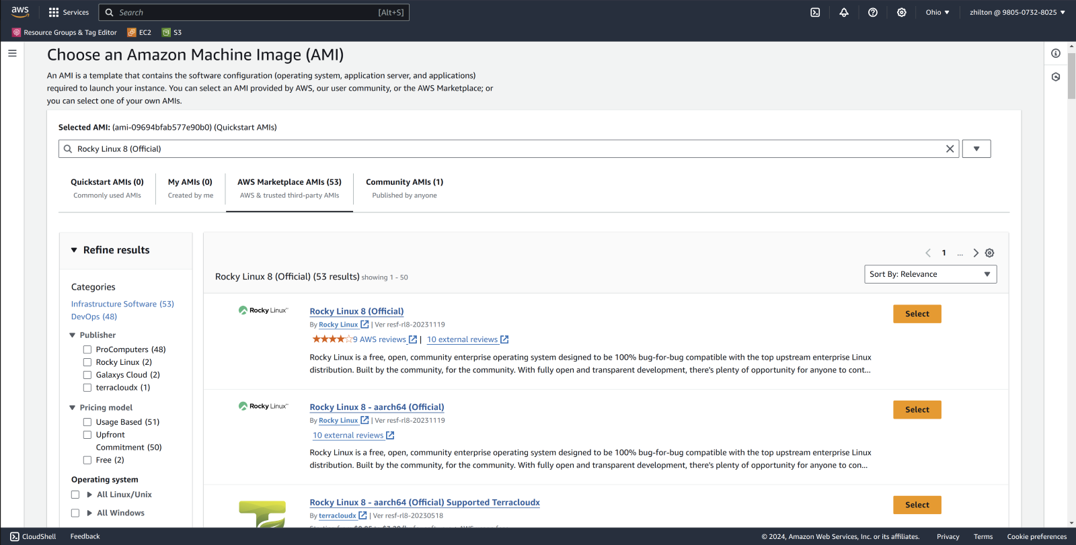
Task: Click the Rocky Linux logo of first result
Action: coord(264,310)
